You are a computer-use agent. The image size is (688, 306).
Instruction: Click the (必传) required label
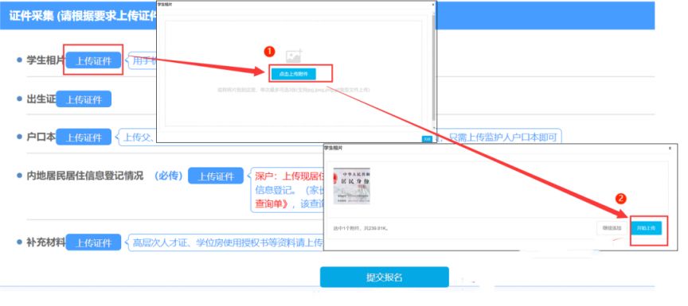168,176
